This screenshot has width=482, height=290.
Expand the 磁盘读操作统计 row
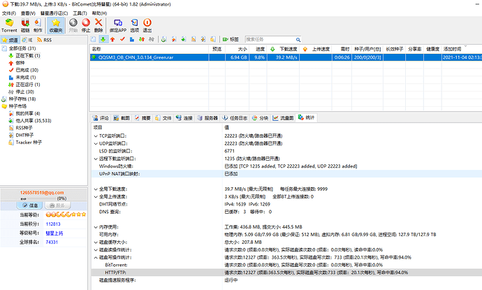pyautogui.click(x=96, y=250)
